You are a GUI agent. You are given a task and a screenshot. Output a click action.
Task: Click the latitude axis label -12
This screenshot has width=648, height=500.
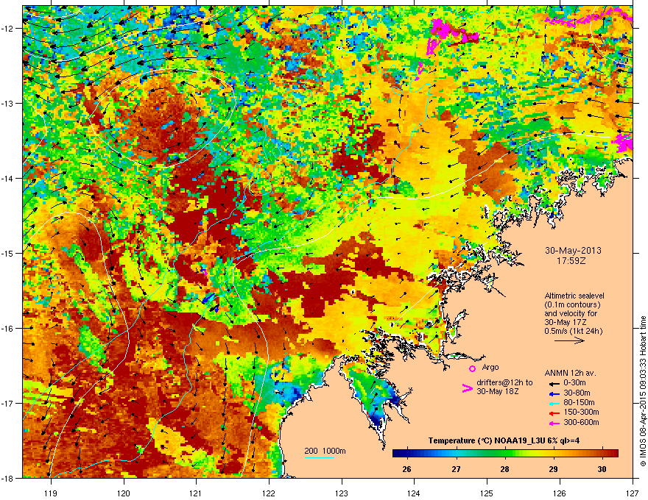(7, 29)
